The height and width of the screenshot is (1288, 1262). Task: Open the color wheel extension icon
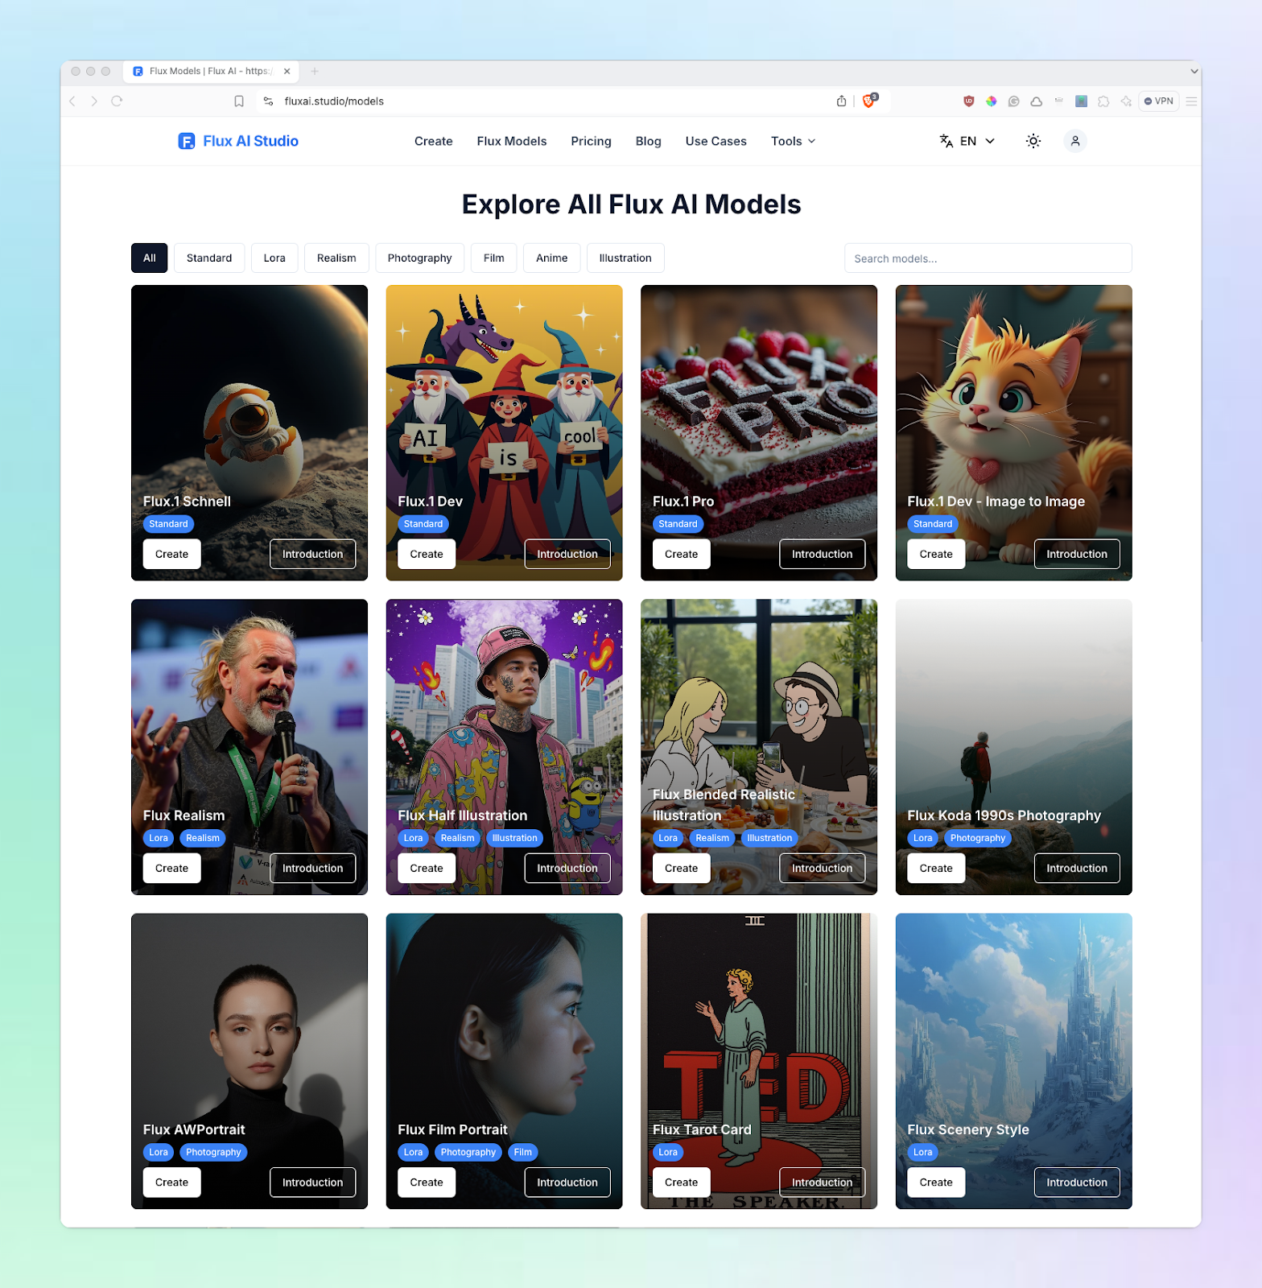992,101
